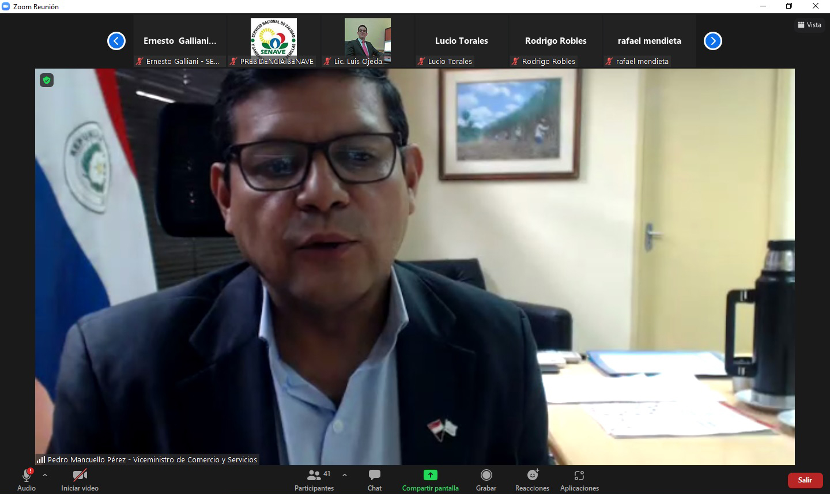This screenshot has width=830, height=494.
Task: Open Reacciones menu
Action: pos(532,480)
